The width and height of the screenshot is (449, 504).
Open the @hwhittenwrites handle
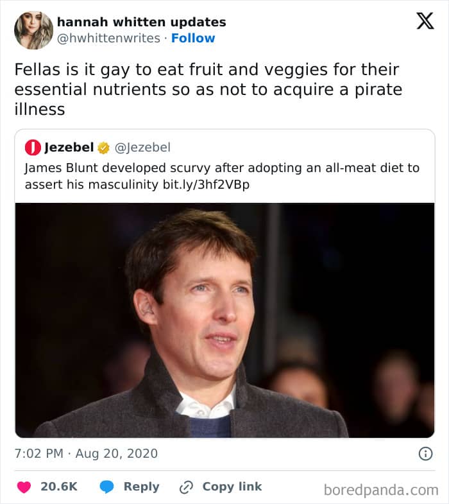coord(108,39)
